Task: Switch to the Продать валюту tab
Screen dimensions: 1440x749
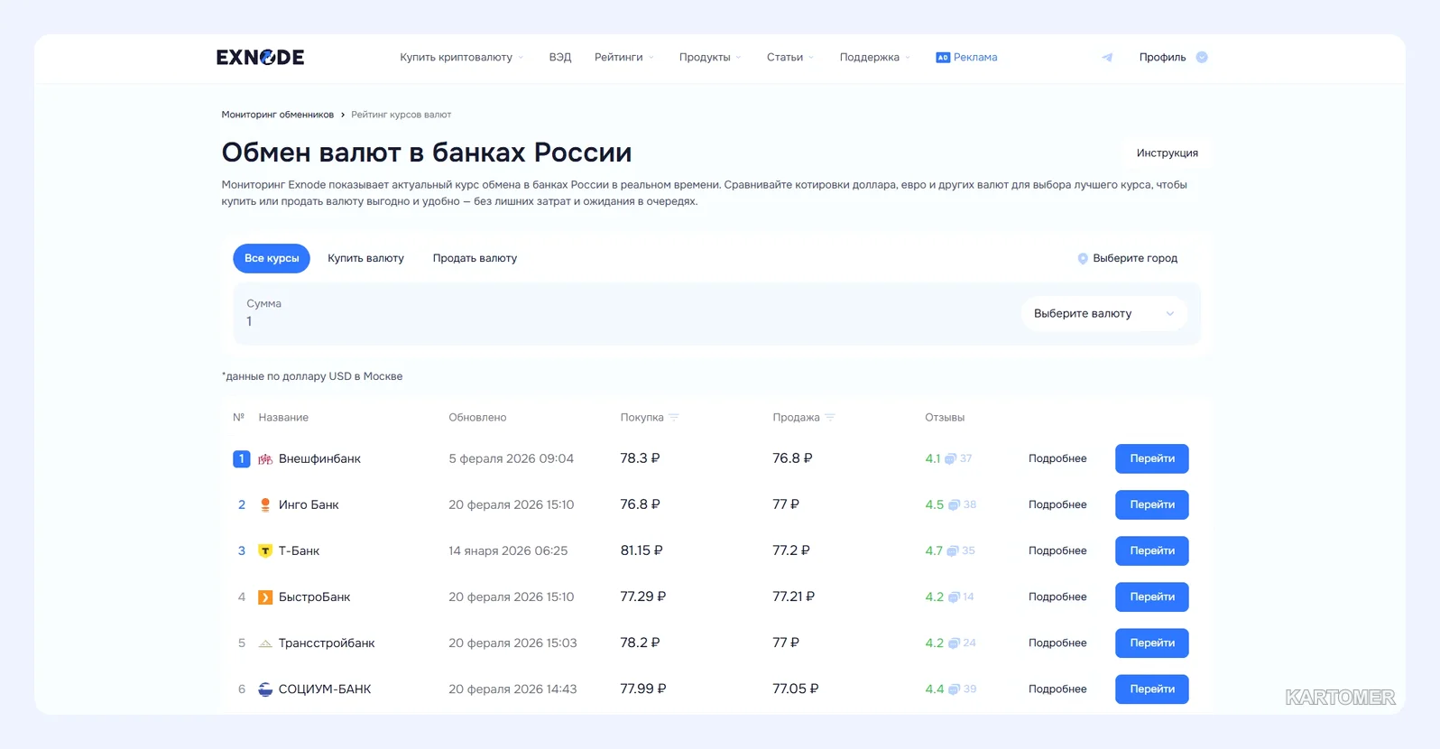Action: pos(475,258)
